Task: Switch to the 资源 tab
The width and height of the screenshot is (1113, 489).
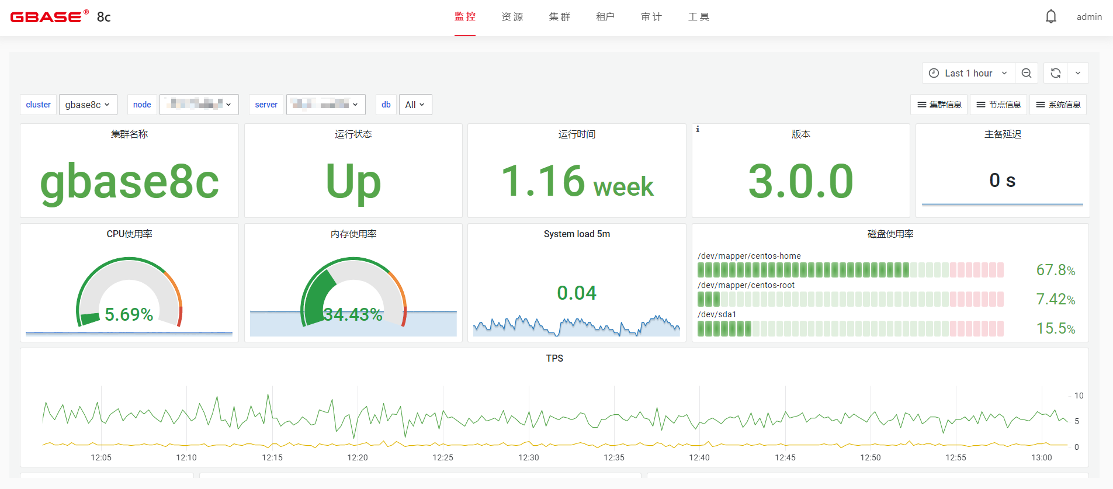Action: pos(512,17)
